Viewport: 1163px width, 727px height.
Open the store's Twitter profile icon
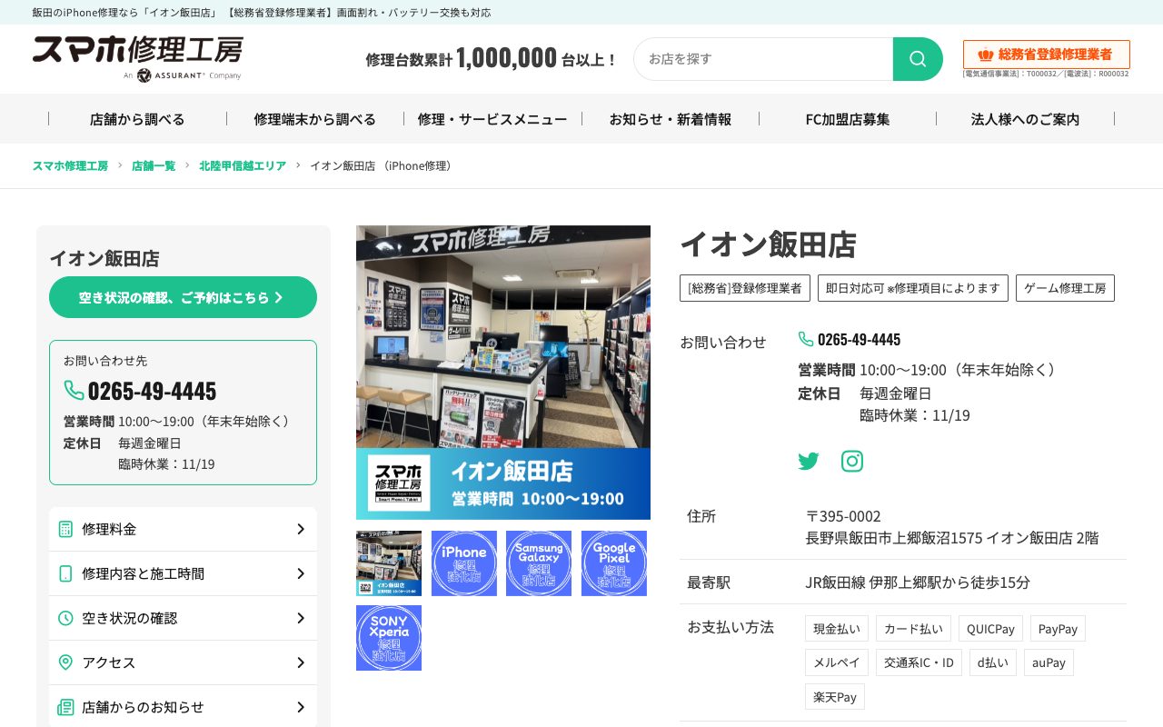[x=809, y=462]
